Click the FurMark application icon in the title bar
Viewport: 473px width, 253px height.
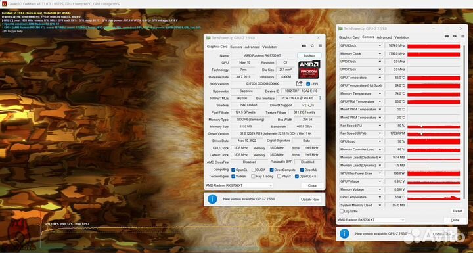(x=4, y=4)
